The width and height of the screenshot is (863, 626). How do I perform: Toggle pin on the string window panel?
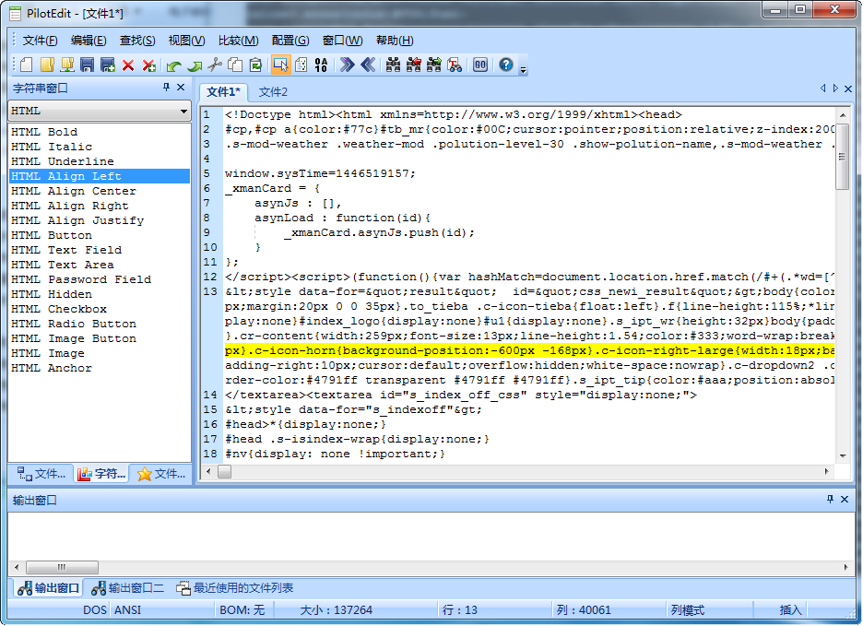pyautogui.click(x=167, y=88)
